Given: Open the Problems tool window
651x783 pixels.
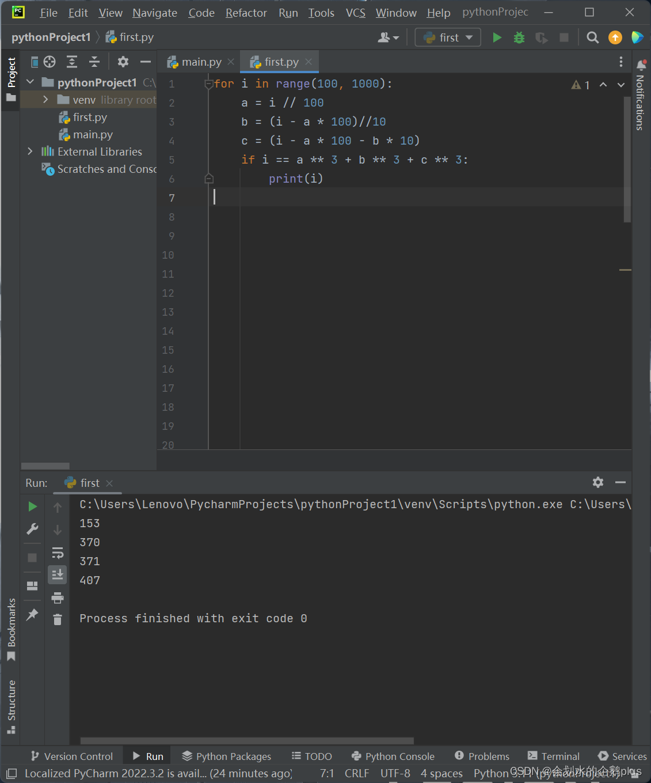Looking at the screenshot, I should (482, 756).
